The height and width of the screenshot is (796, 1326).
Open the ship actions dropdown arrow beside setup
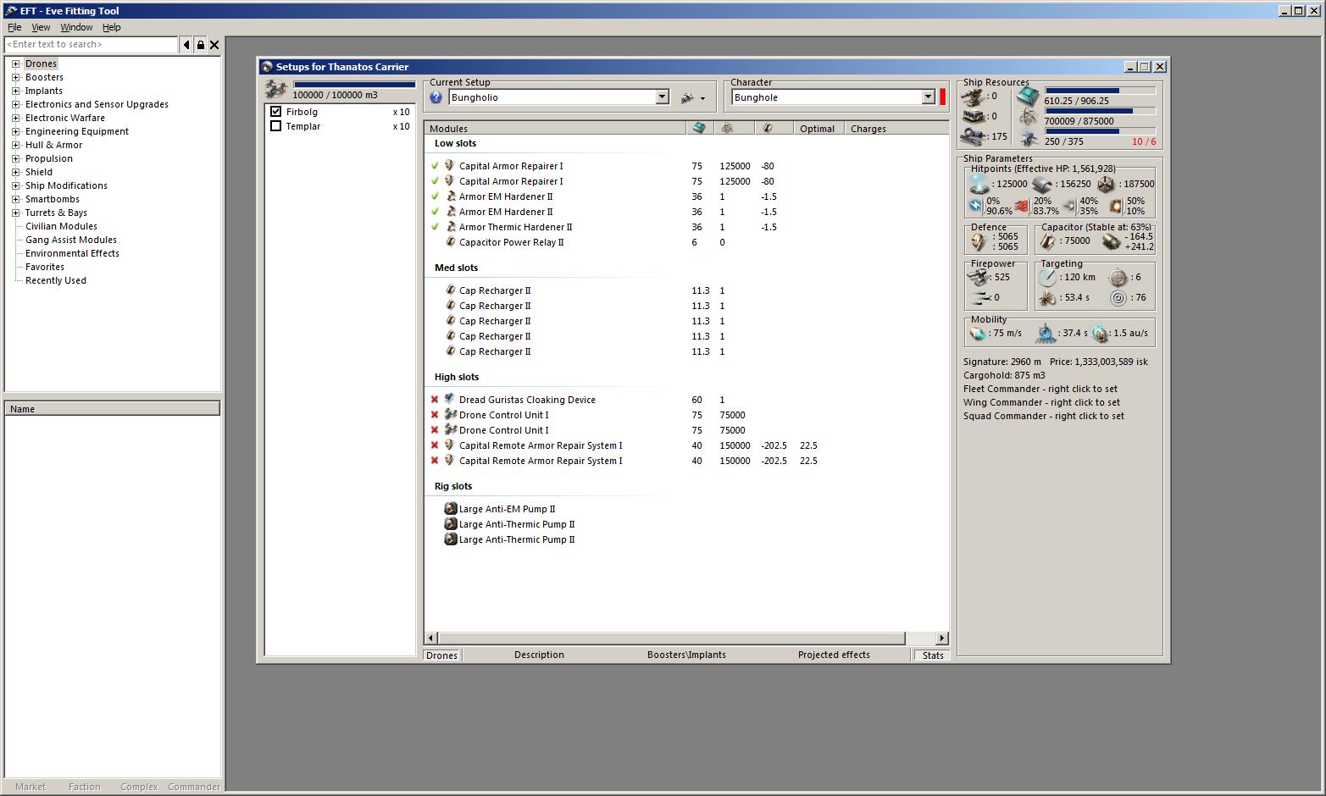point(702,98)
